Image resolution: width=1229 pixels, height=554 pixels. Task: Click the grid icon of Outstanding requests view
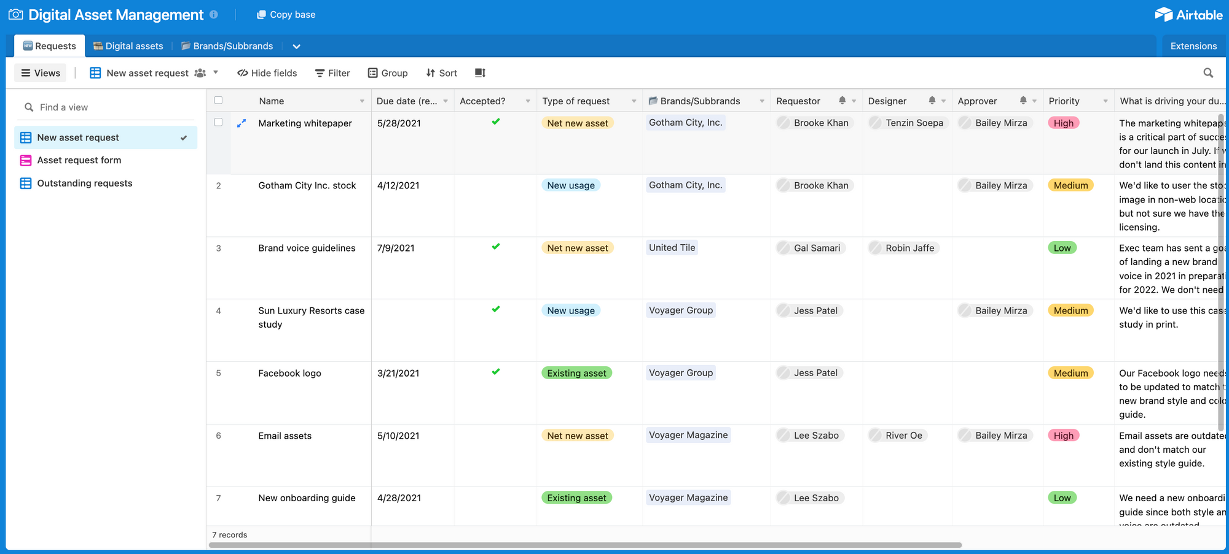tap(26, 183)
